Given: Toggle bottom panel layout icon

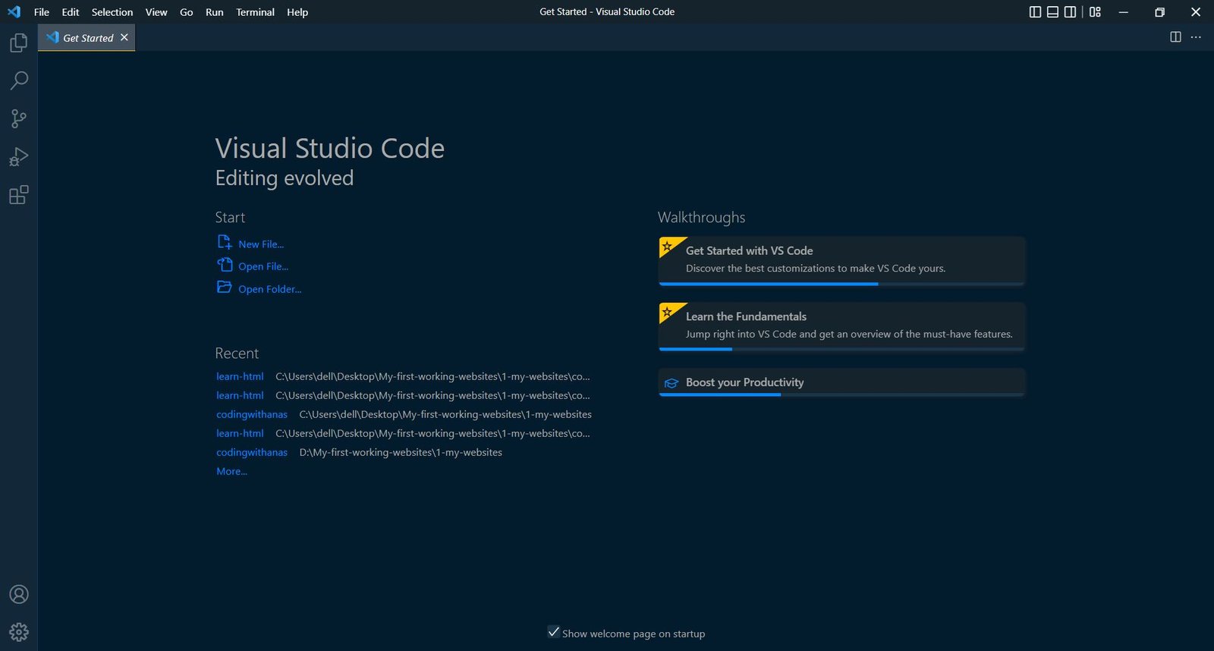Looking at the screenshot, I should point(1052,12).
